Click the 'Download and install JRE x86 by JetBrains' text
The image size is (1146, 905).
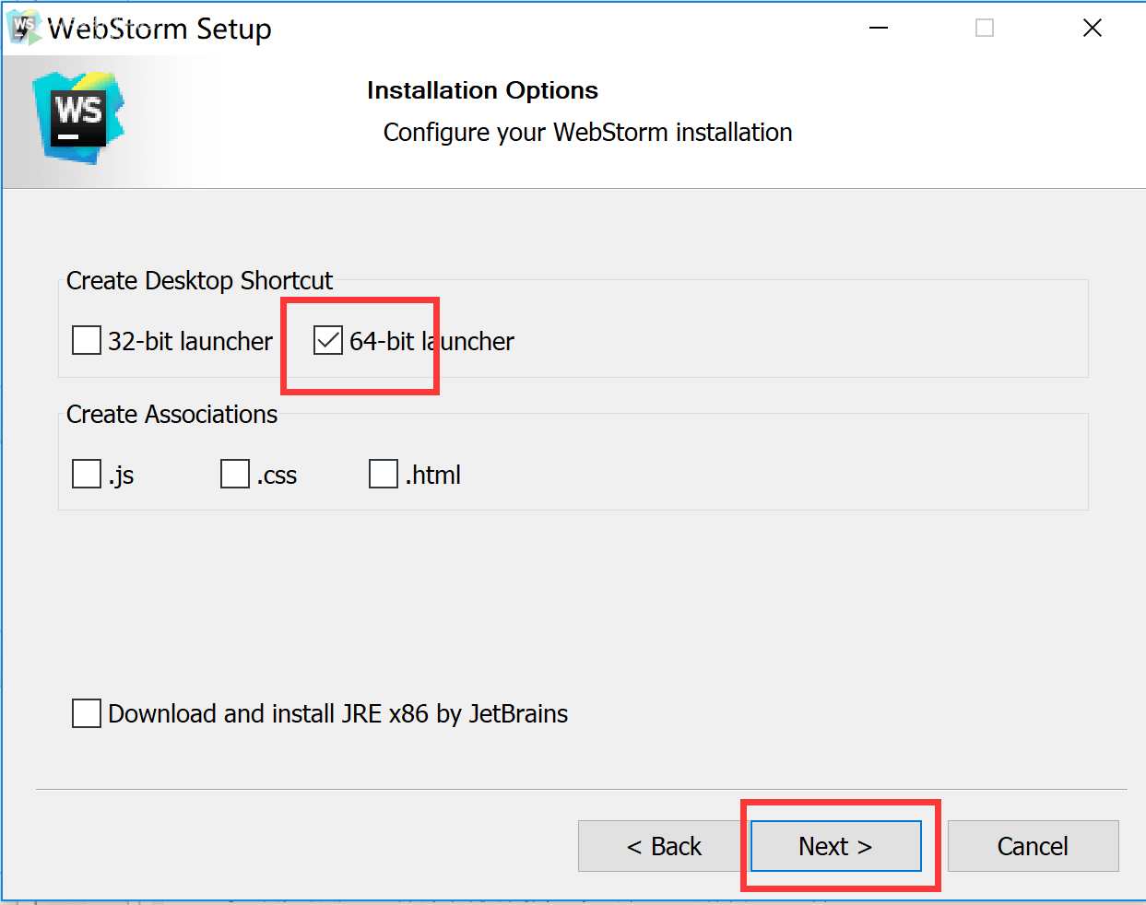click(x=337, y=713)
